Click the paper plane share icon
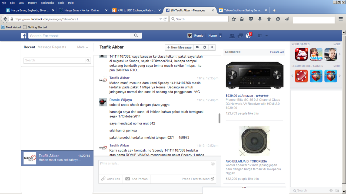The image size is (346, 194). [x=287, y=19]
